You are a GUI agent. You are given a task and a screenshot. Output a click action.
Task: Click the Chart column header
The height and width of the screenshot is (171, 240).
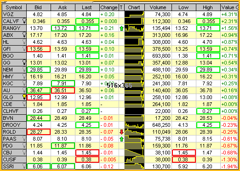(x=134, y=7)
